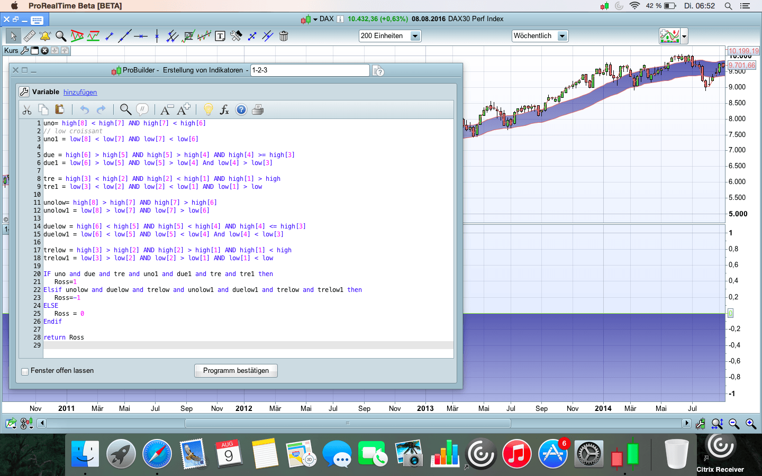Select the text annotation tool

220,36
